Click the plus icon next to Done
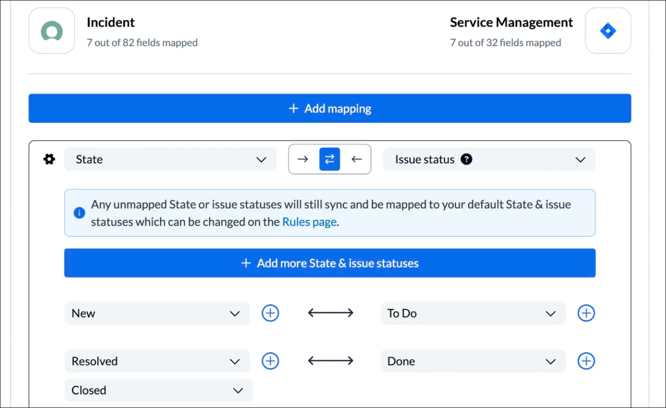This screenshot has height=408, width=666. [586, 361]
